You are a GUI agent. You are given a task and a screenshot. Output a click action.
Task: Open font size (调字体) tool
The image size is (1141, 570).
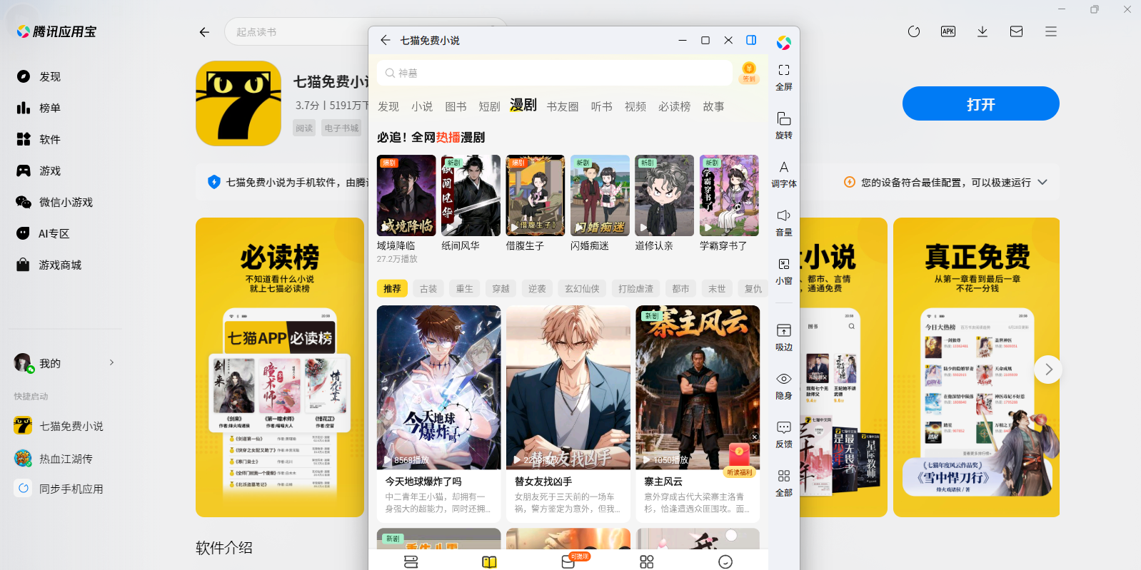tap(783, 168)
